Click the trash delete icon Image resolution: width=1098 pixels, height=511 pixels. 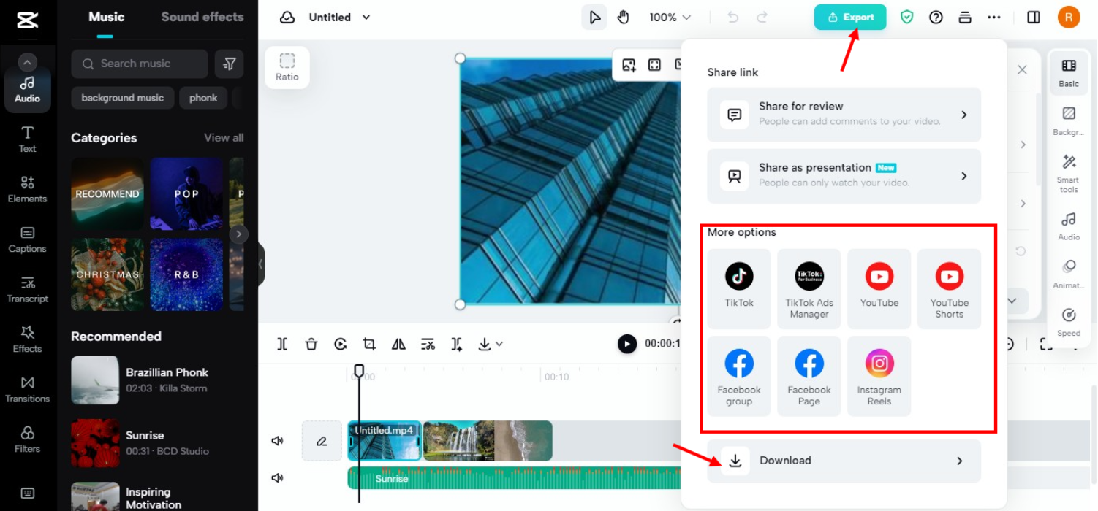point(311,344)
